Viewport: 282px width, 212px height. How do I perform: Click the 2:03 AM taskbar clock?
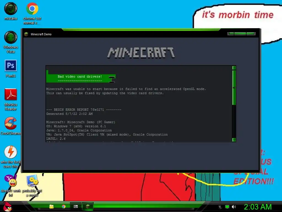257,207
